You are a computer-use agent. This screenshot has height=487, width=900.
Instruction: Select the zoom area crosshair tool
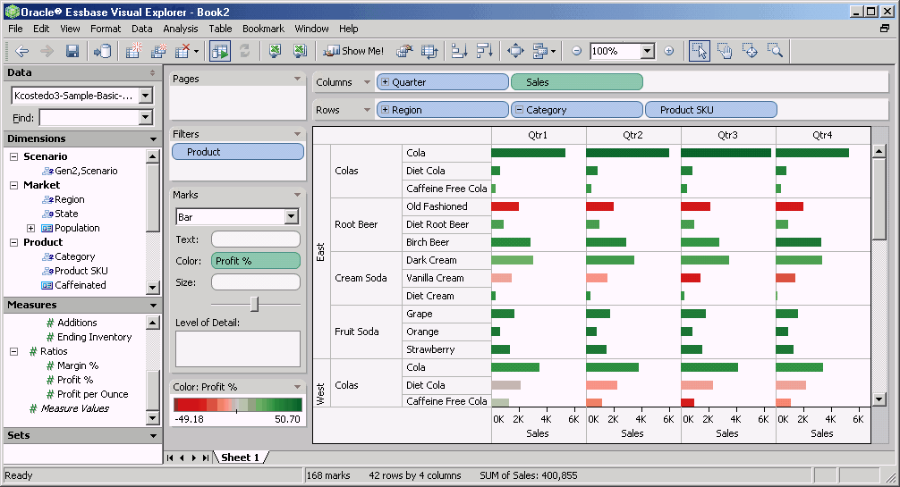click(x=750, y=51)
